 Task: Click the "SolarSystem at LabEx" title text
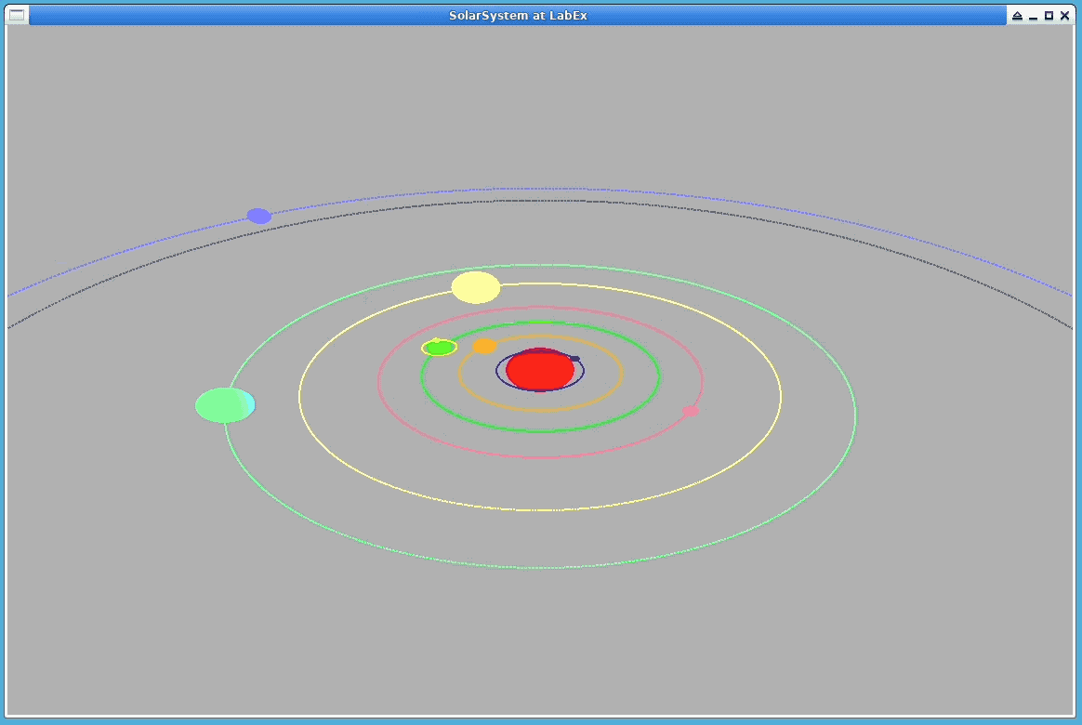pyautogui.click(x=518, y=16)
